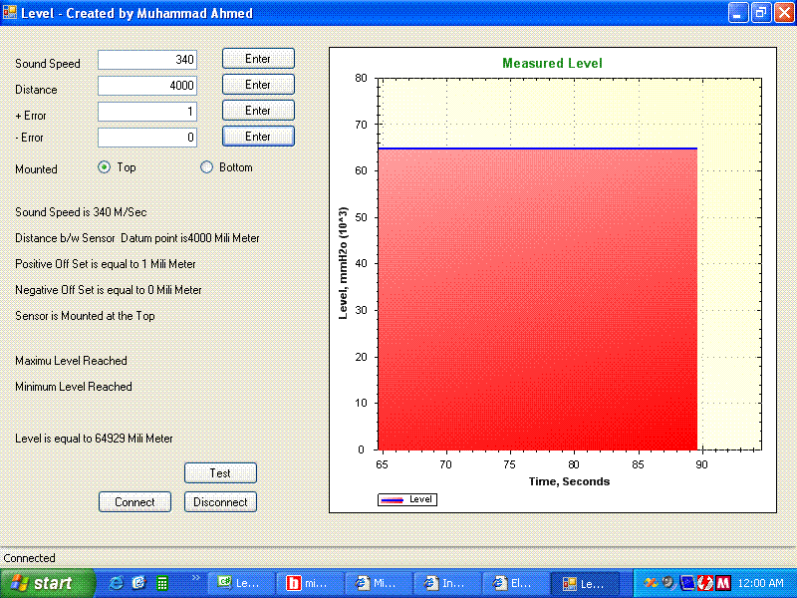Click Enter button next to - Error

click(x=258, y=137)
